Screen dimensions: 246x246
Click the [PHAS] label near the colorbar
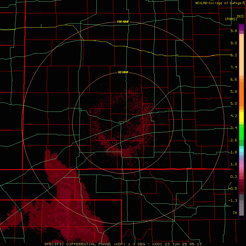click(x=231, y=19)
